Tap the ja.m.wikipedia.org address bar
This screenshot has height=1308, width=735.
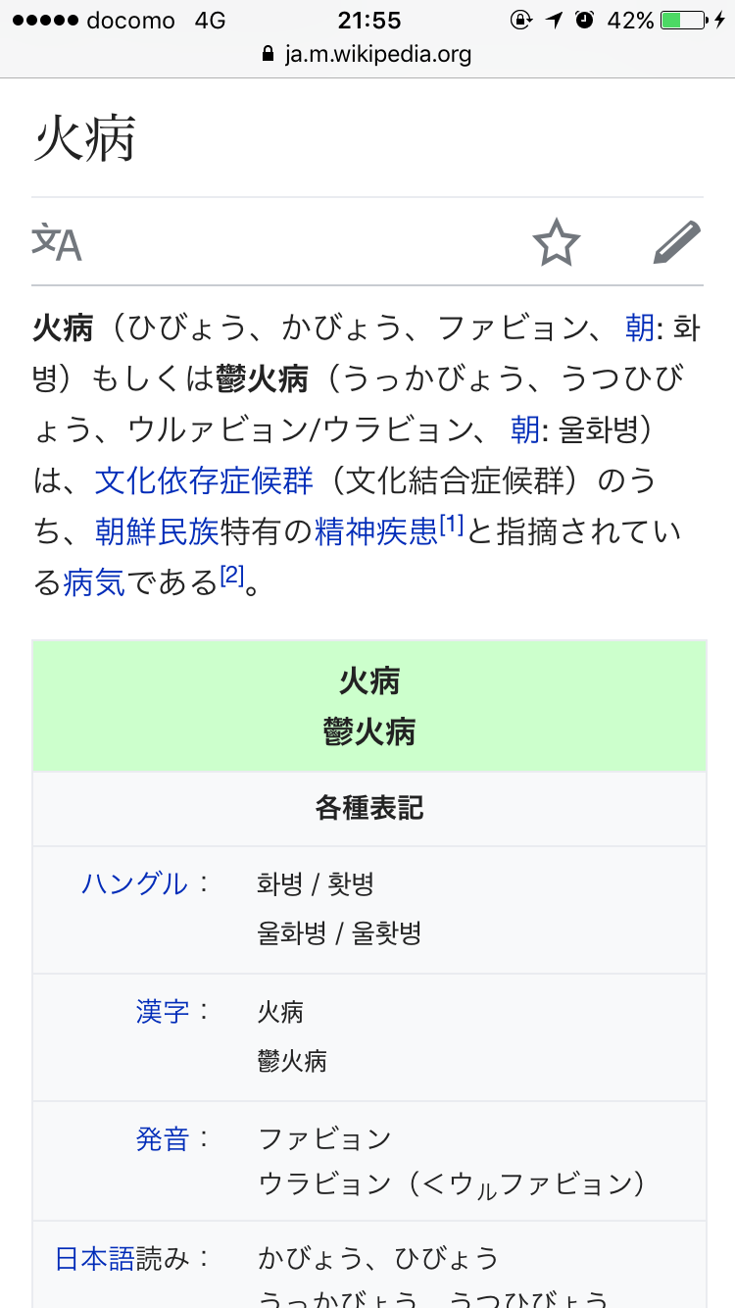(x=367, y=55)
